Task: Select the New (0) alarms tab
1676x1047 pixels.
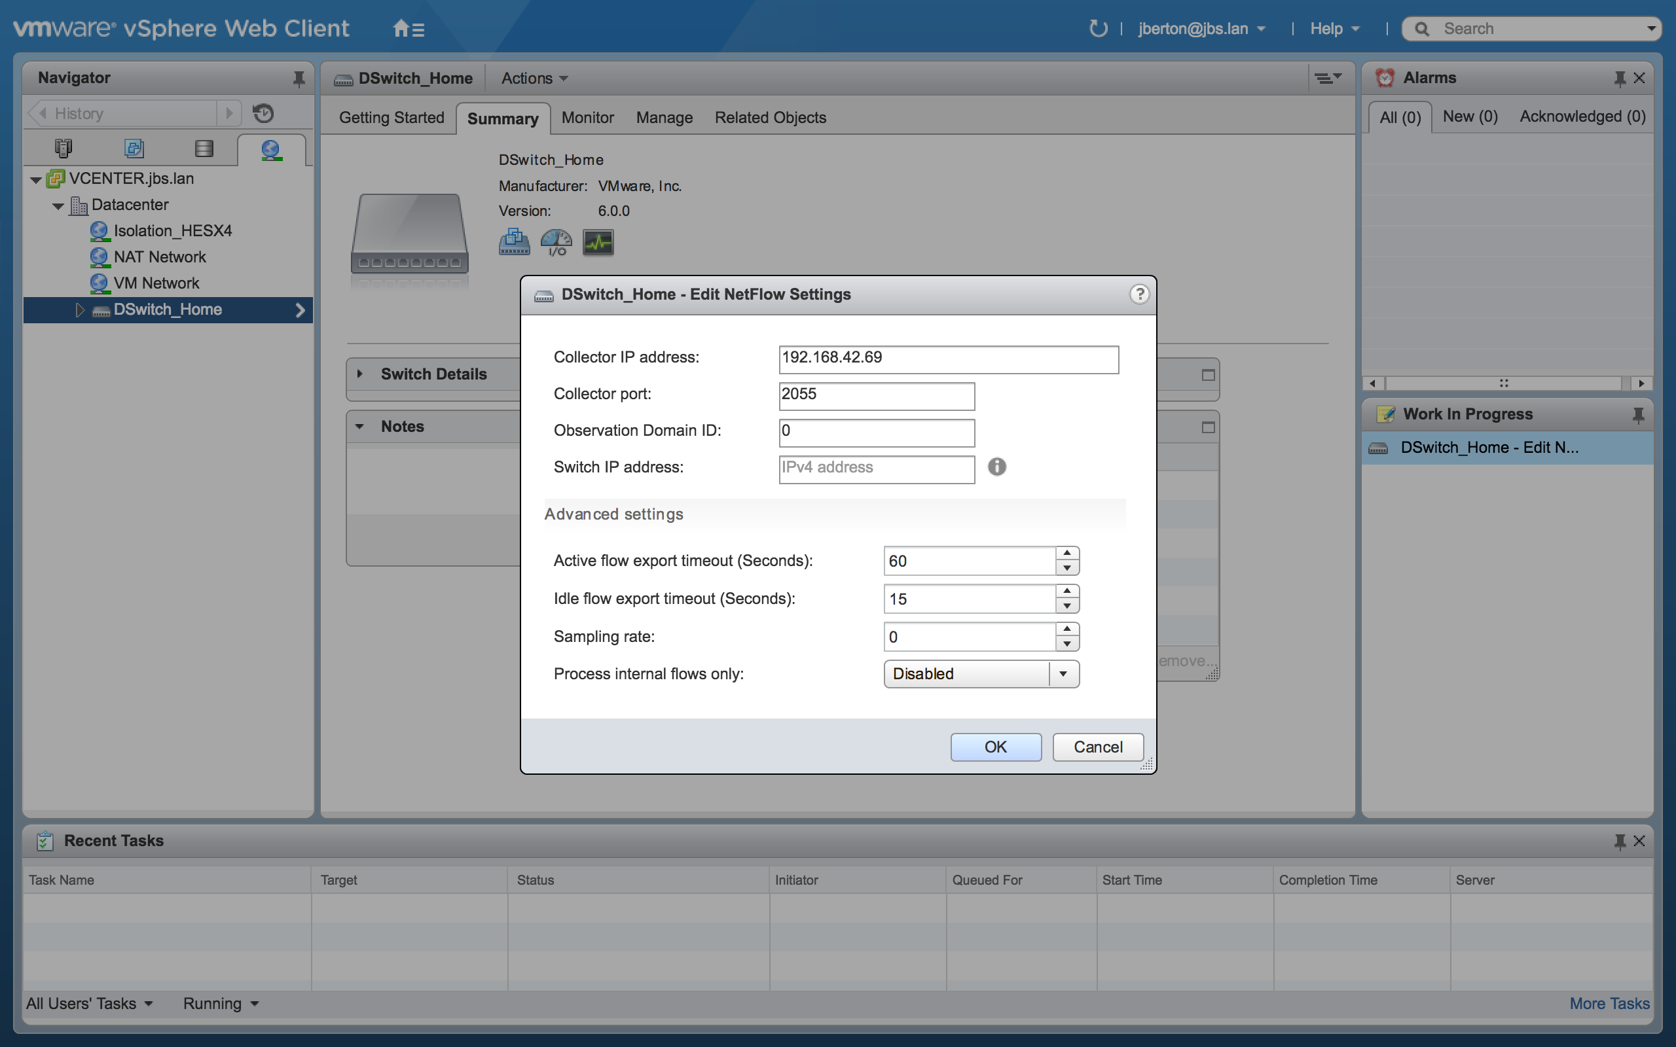Action: coord(1470,116)
